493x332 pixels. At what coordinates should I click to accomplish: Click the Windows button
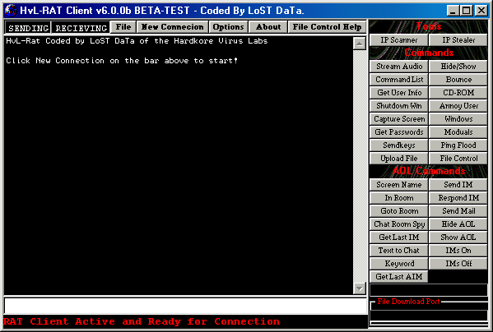(458, 119)
